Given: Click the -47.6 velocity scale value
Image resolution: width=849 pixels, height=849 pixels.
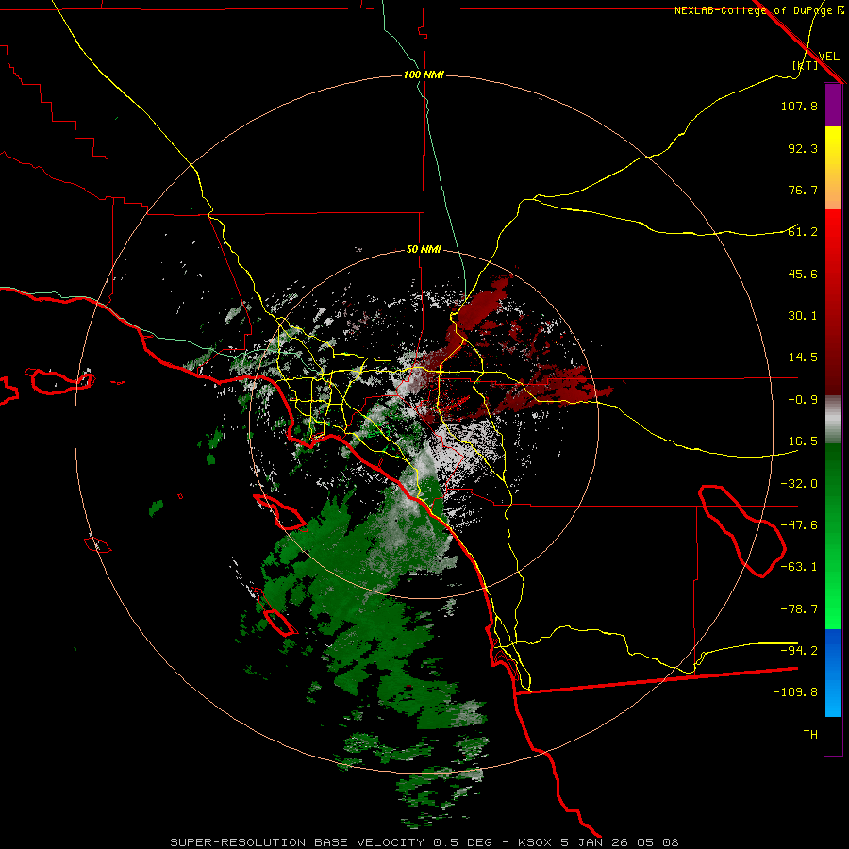Looking at the screenshot, I should [799, 525].
